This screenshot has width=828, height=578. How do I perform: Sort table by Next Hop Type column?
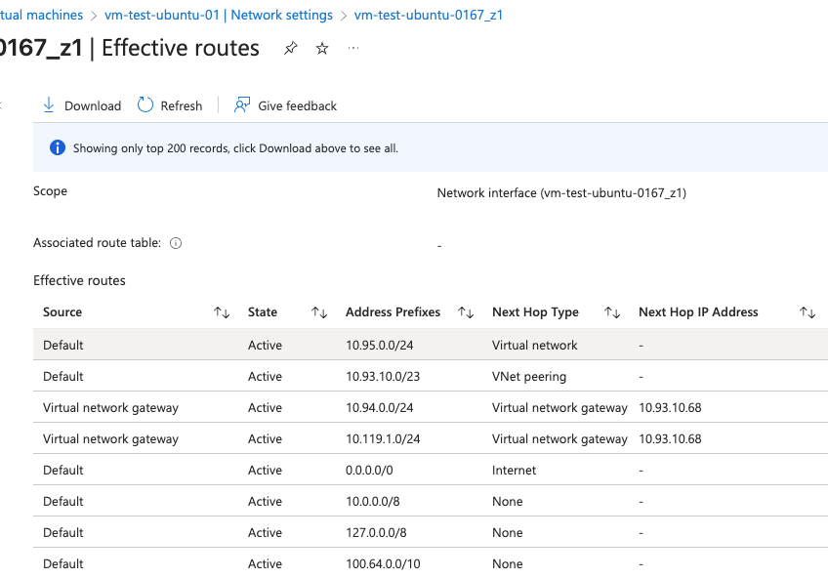pyautogui.click(x=612, y=312)
